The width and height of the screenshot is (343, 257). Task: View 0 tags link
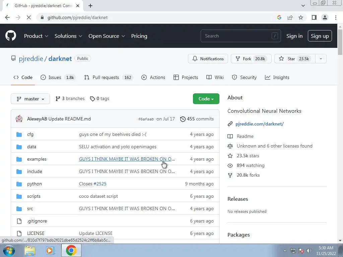click(x=99, y=99)
